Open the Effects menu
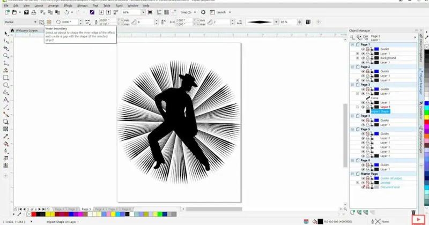Screen dimensions: 429x225 coord(68,5)
